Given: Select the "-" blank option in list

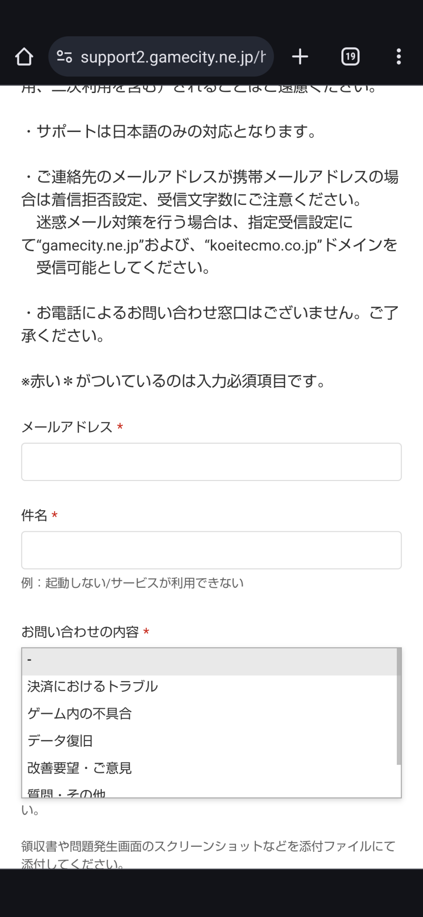Looking at the screenshot, I should coord(209,661).
